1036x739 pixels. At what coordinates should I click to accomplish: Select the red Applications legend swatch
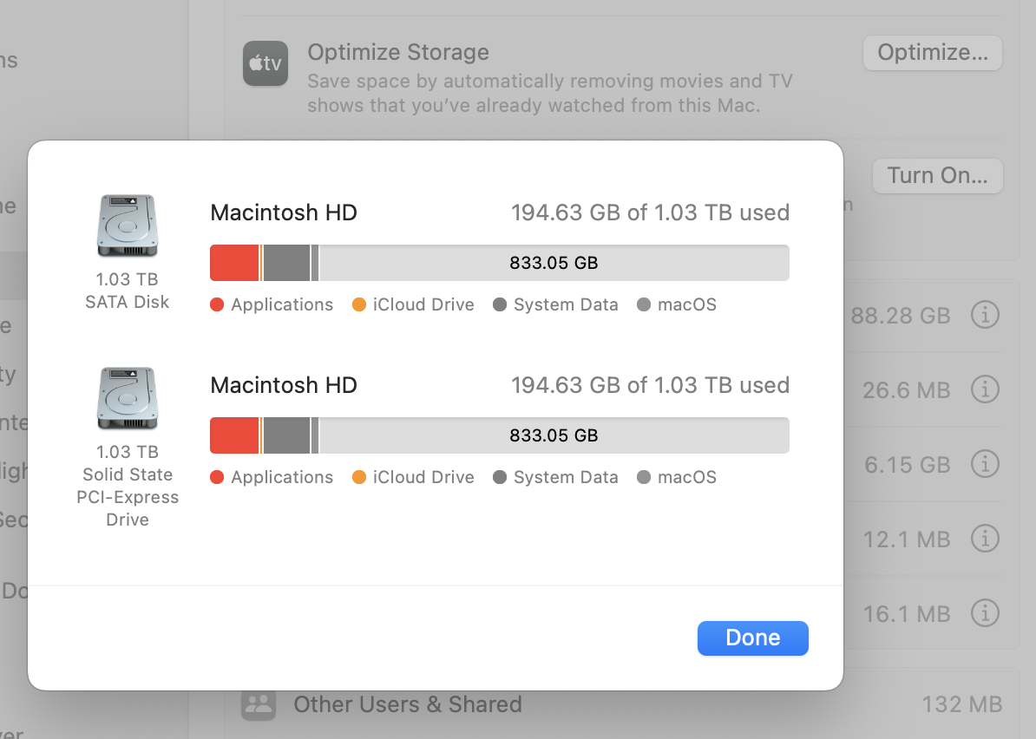coord(216,304)
